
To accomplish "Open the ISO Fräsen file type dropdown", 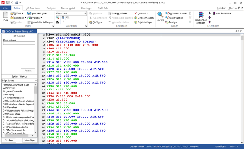I will pyautogui.click(x=85, y=14).
